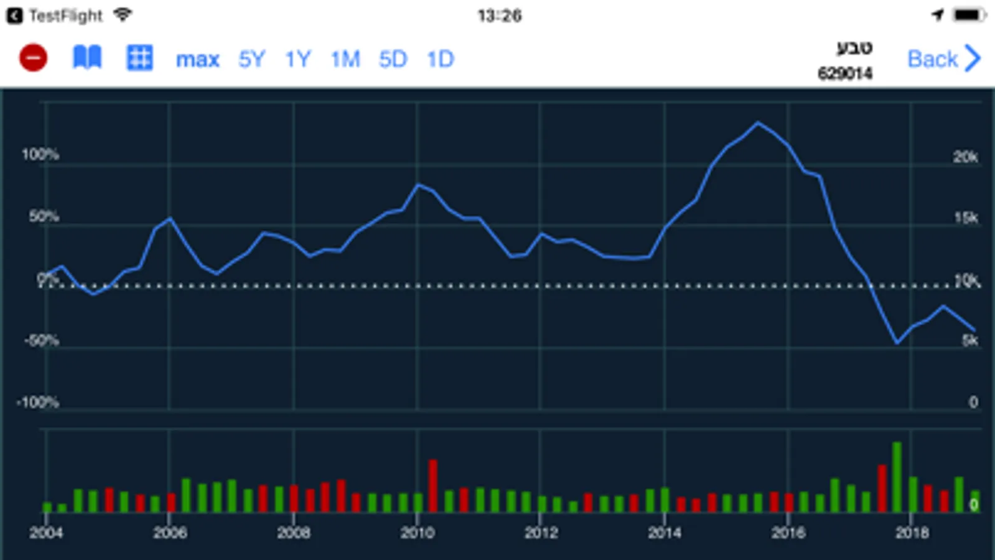Viewport: 995px width, 560px height.
Task: Tap the 2004 year label
Action: click(46, 533)
